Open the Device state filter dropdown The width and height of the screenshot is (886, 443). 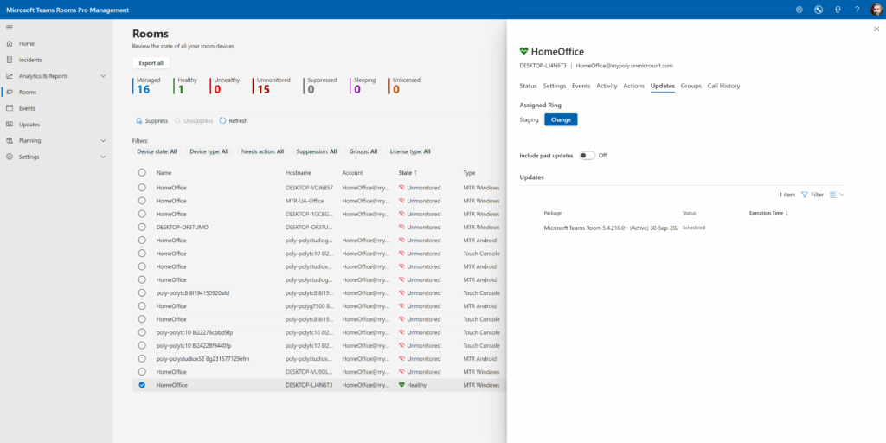click(157, 151)
